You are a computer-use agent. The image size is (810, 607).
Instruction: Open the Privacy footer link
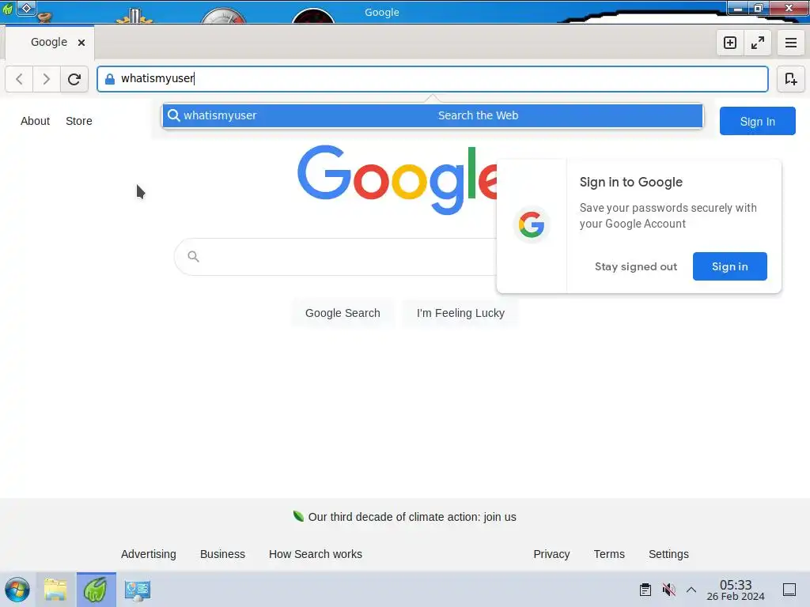[x=551, y=554]
